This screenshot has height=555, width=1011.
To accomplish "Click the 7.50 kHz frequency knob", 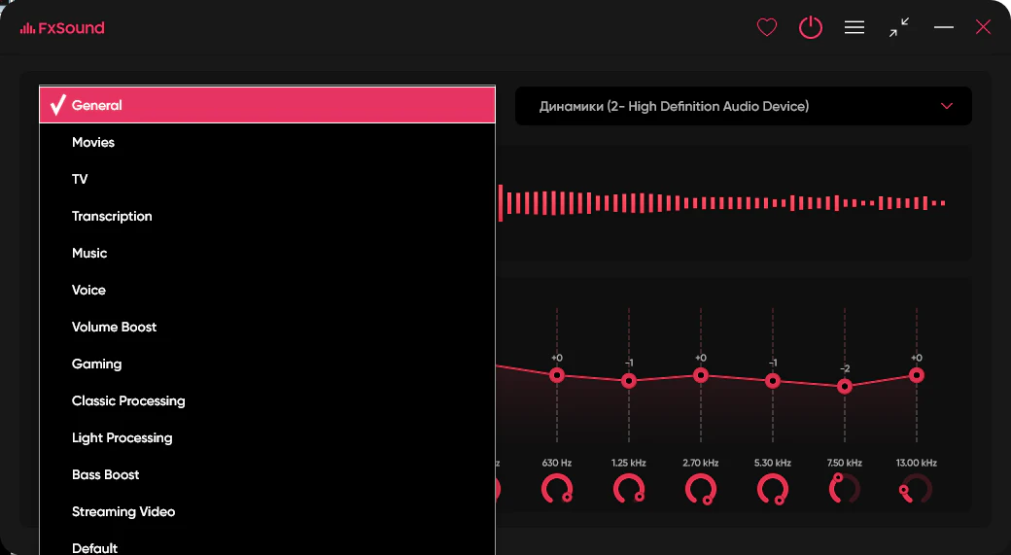I will (x=844, y=489).
